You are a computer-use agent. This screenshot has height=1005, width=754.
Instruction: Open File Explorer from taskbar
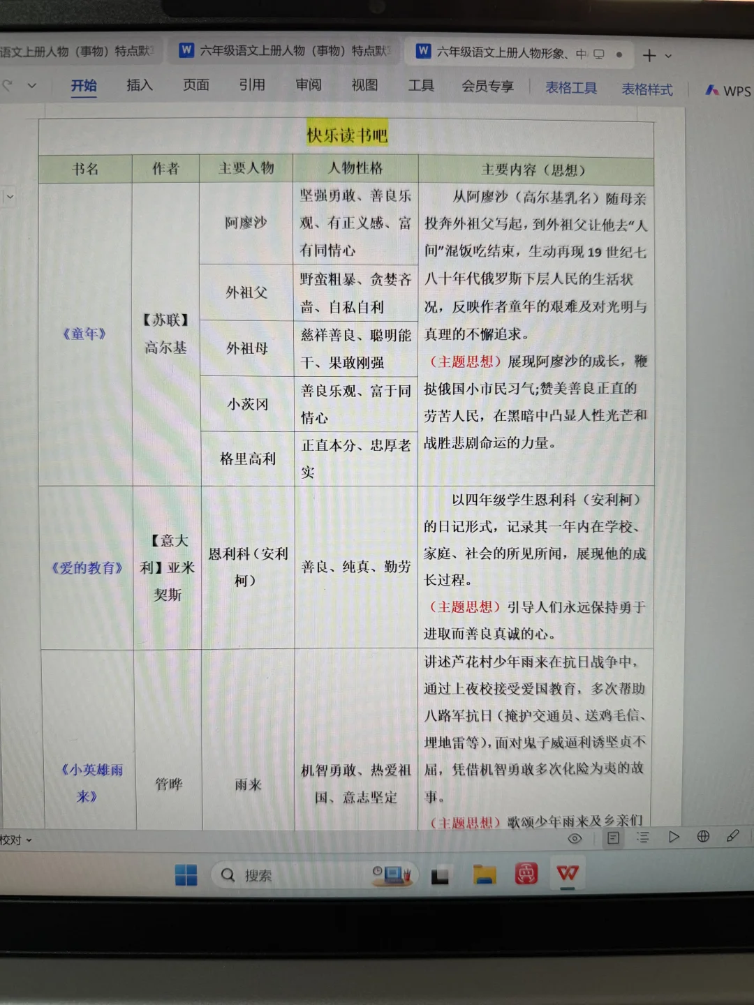tap(484, 874)
